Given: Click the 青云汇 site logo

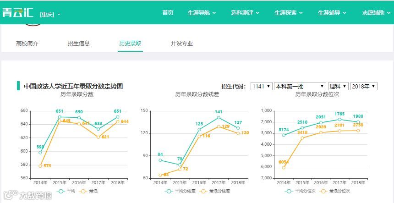Looking at the screenshot, I should click(x=17, y=12).
